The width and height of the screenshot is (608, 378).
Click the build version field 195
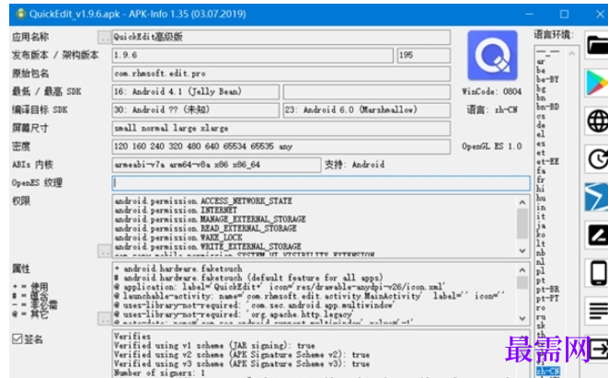coord(423,55)
